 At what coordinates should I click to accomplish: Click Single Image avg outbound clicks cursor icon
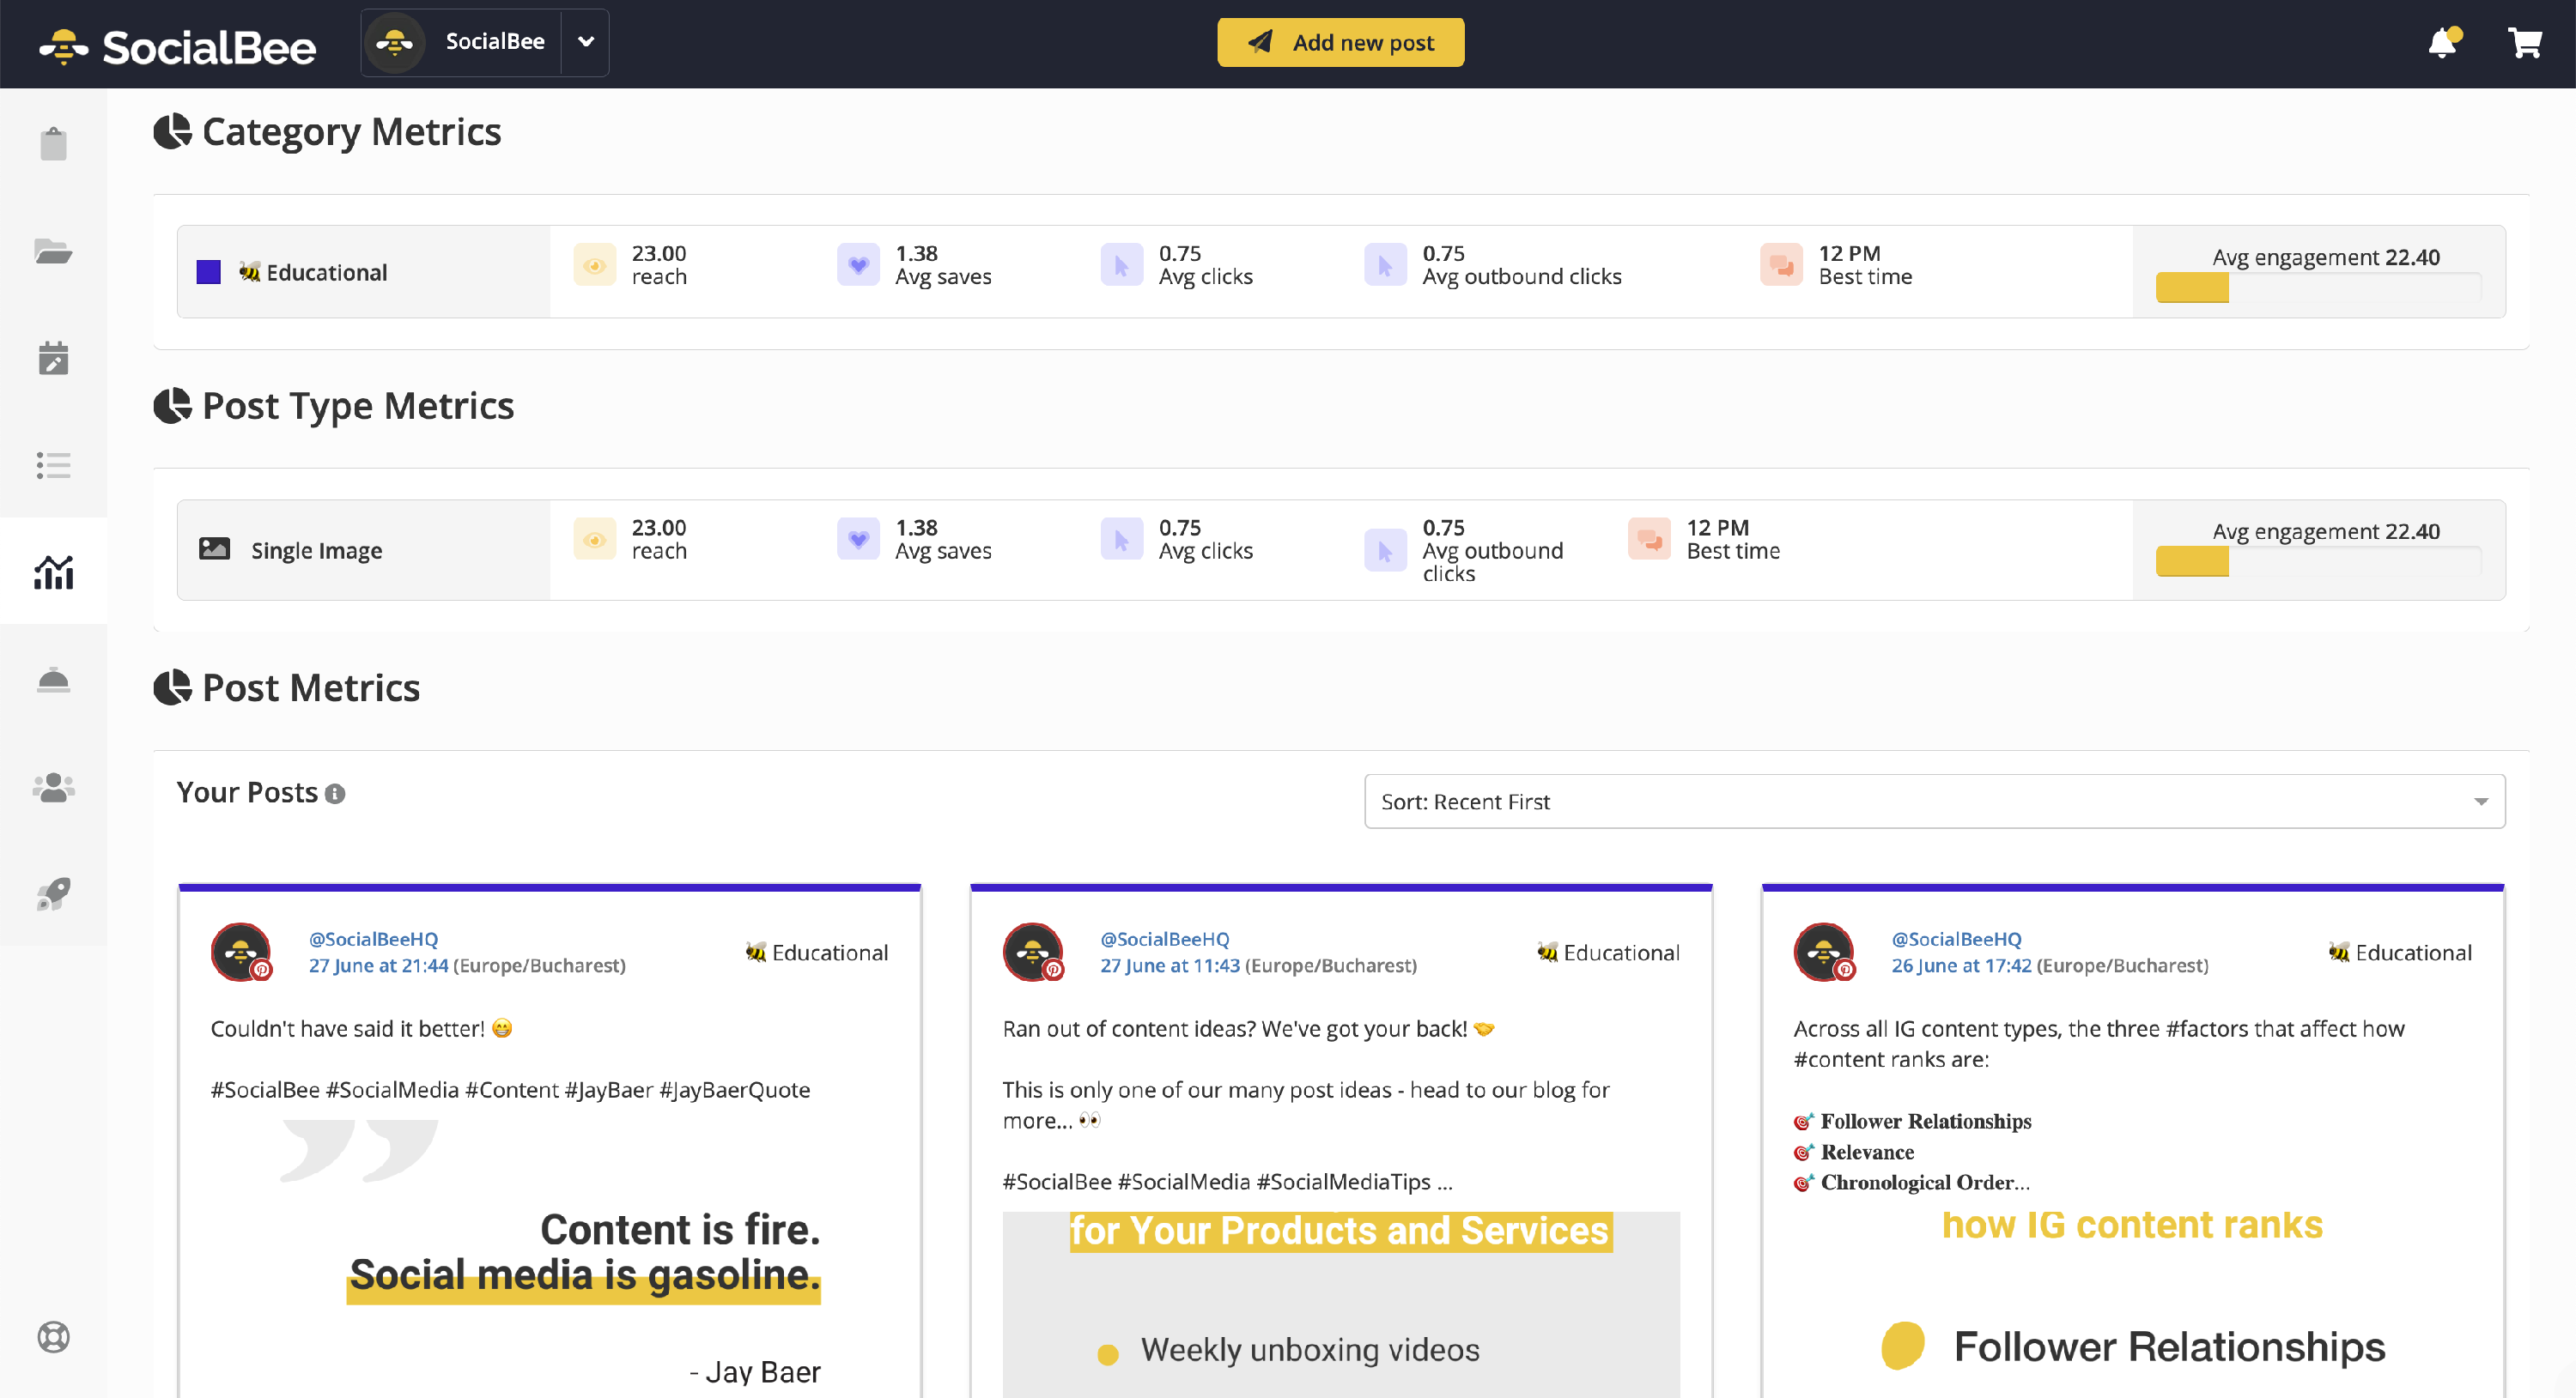(x=1385, y=551)
